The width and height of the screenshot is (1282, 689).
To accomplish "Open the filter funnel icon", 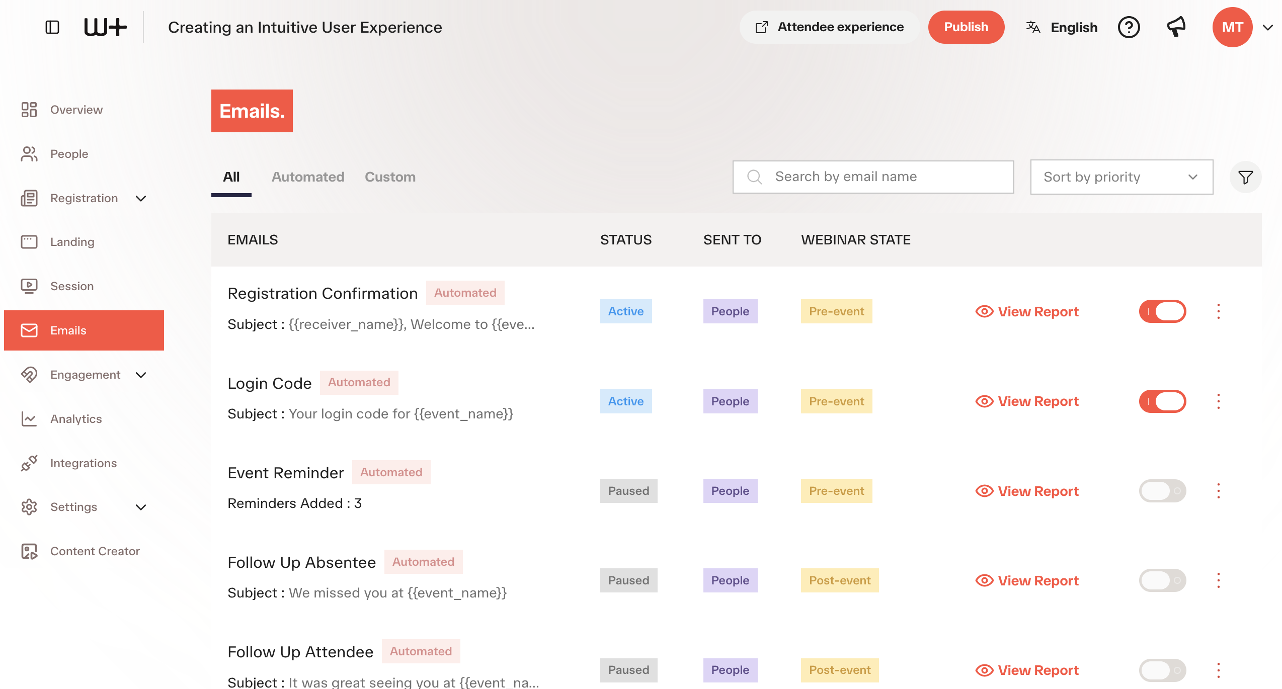I will tap(1246, 177).
